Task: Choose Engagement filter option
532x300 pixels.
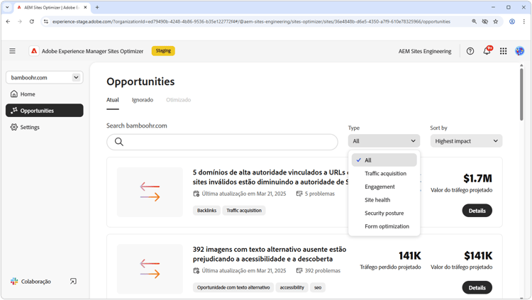Action: coord(384,187)
